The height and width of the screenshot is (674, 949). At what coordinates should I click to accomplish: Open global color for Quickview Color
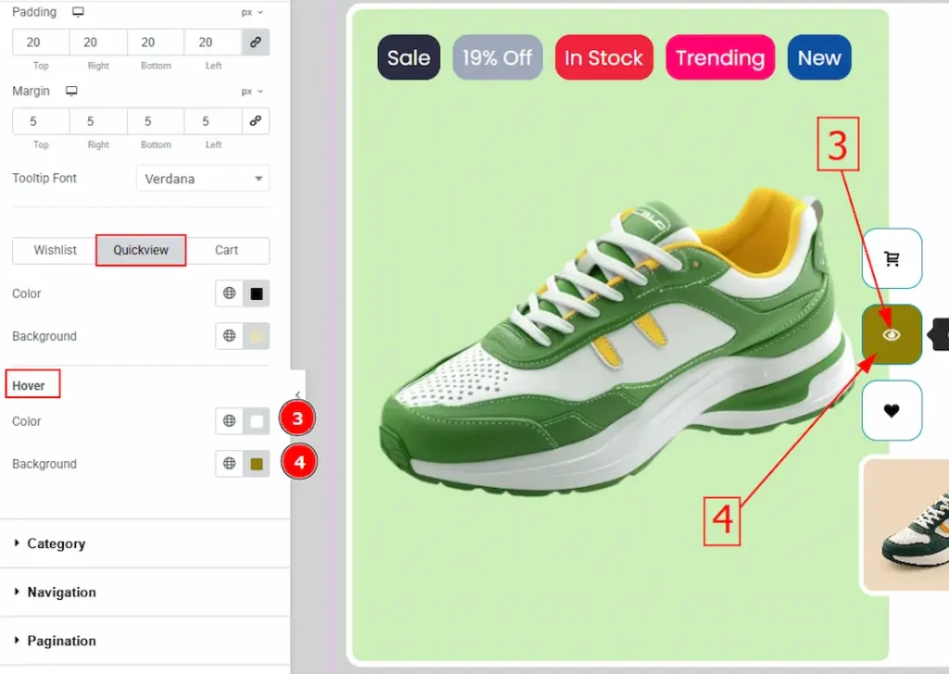[229, 293]
